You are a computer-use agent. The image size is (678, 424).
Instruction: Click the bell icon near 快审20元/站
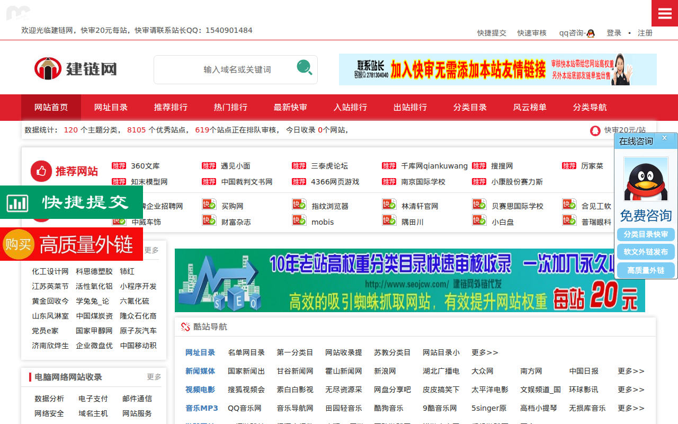(x=595, y=130)
